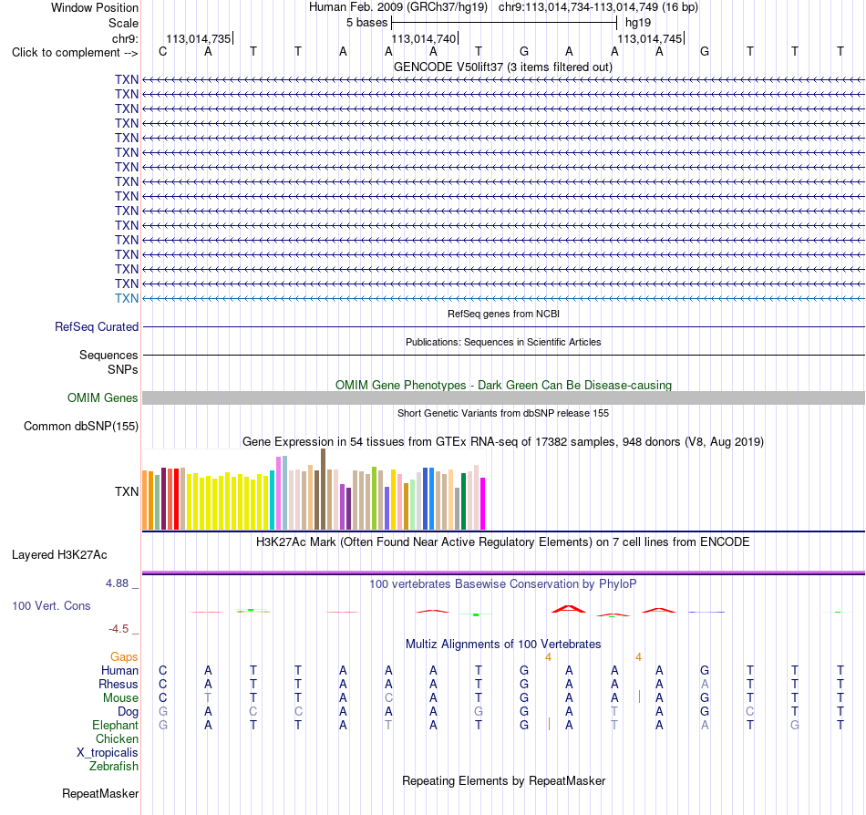Click the maroon GTEx expression bar
The image size is (866, 815).
click(163, 499)
